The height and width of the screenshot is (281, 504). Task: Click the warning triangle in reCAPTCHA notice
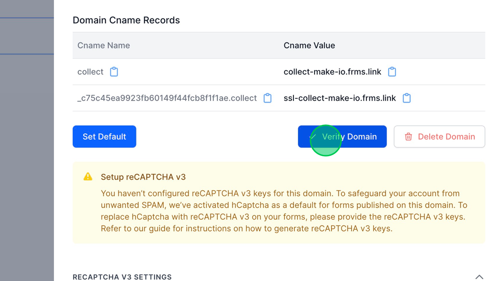(x=88, y=176)
